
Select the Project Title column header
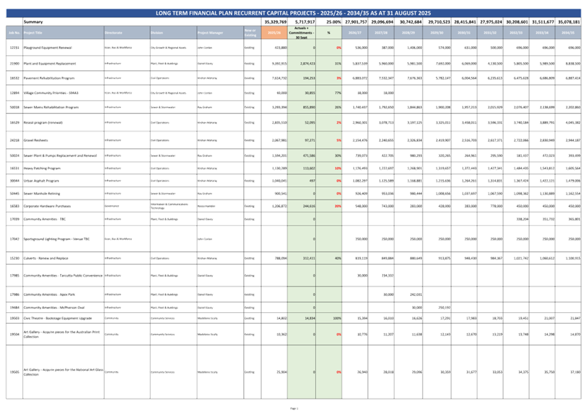(63, 32)
